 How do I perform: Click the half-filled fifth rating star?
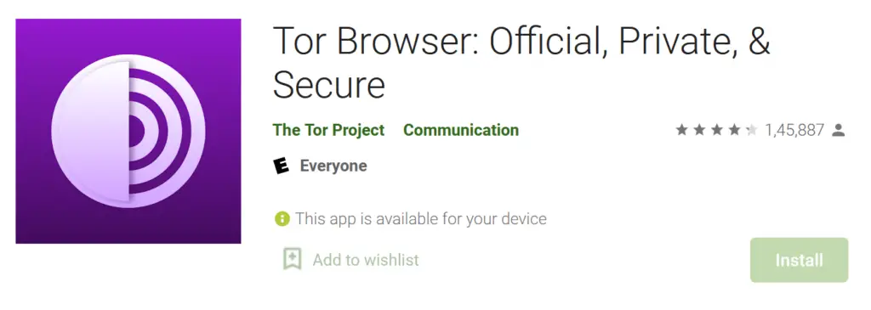pyautogui.click(x=752, y=130)
